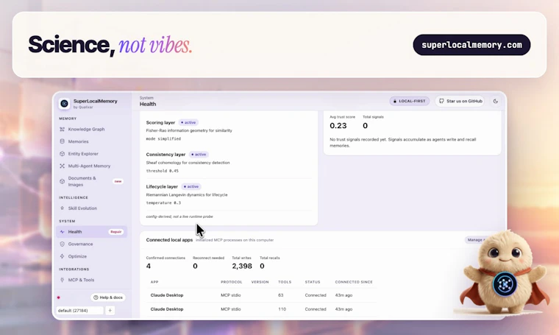Navigate to MCP & Tools integrations
The width and height of the screenshot is (559, 335).
82,280
